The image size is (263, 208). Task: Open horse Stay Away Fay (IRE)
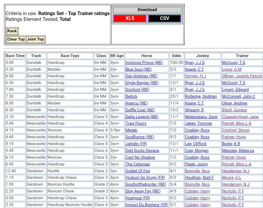pyautogui.click(x=143, y=191)
